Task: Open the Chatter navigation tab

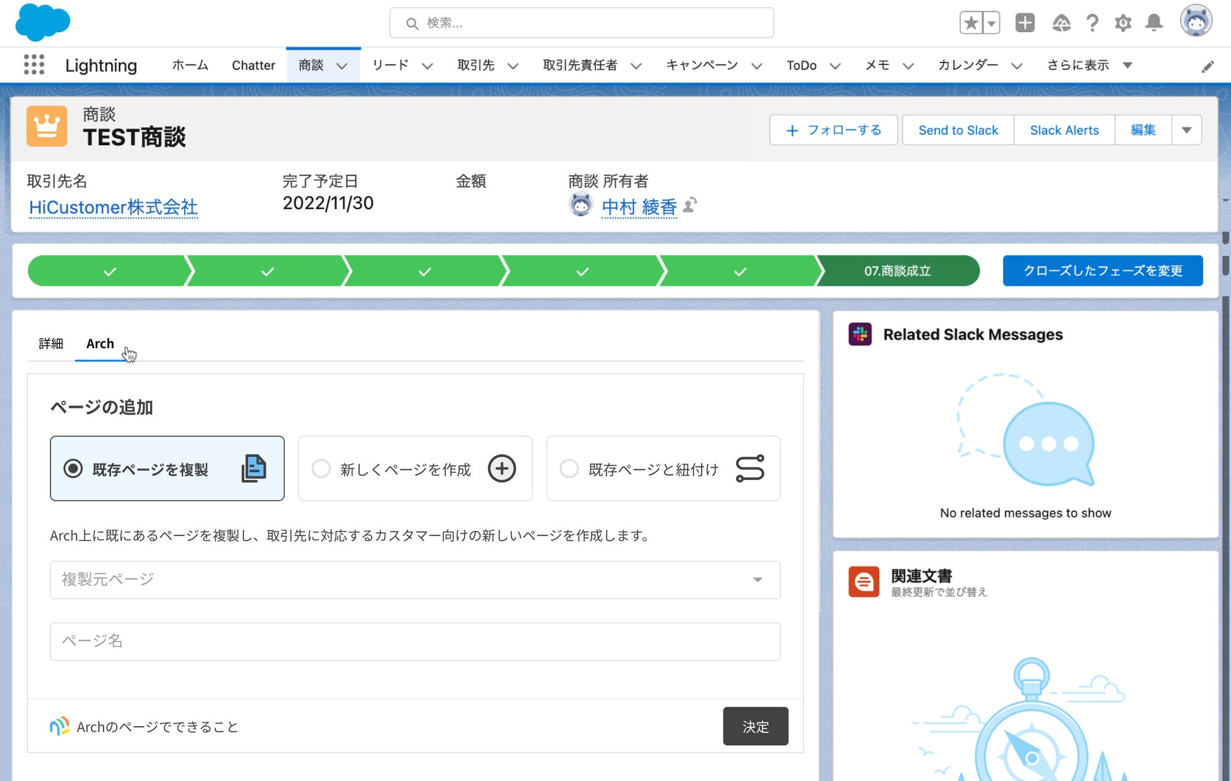Action: pyautogui.click(x=253, y=65)
